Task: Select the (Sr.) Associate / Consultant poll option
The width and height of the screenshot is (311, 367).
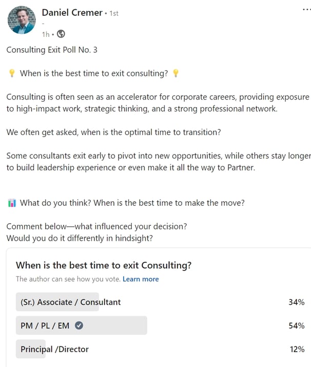Action: [160, 302]
